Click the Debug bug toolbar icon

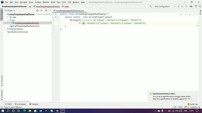[179, 6]
